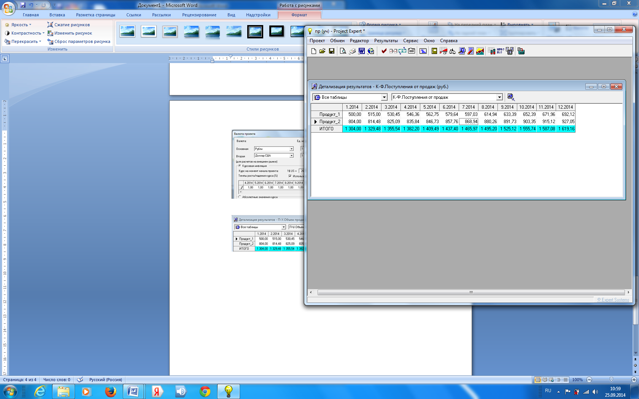Click the printer icon in Project Expert

352,51
